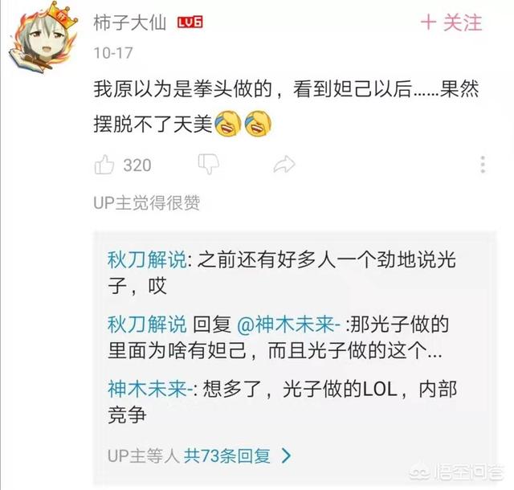Open 秋刀解说 profile in first reply
514x490 pixels.
click(147, 259)
